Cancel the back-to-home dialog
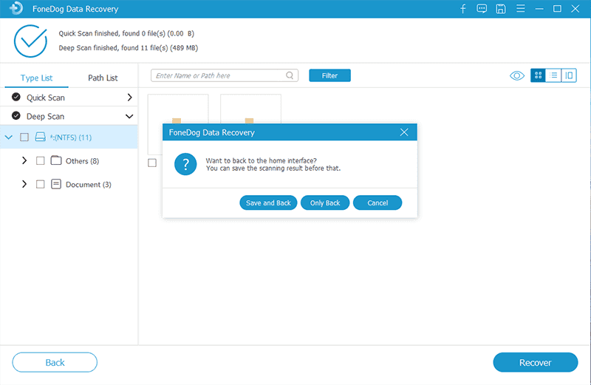Image resolution: width=591 pixels, height=385 pixels. pyautogui.click(x=378, y=203)
